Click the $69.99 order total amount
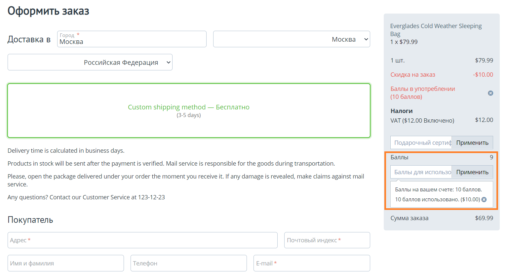The height and width of the screenshot is (279, 508). [x=484, y=218]
